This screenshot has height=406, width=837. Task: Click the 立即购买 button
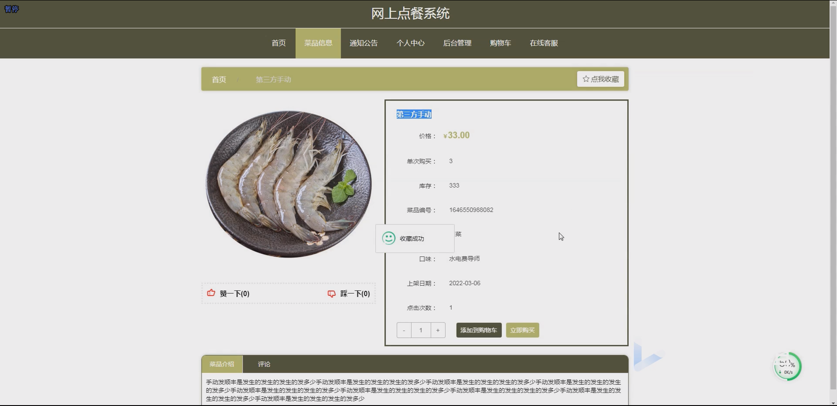[x=523, y=330]
